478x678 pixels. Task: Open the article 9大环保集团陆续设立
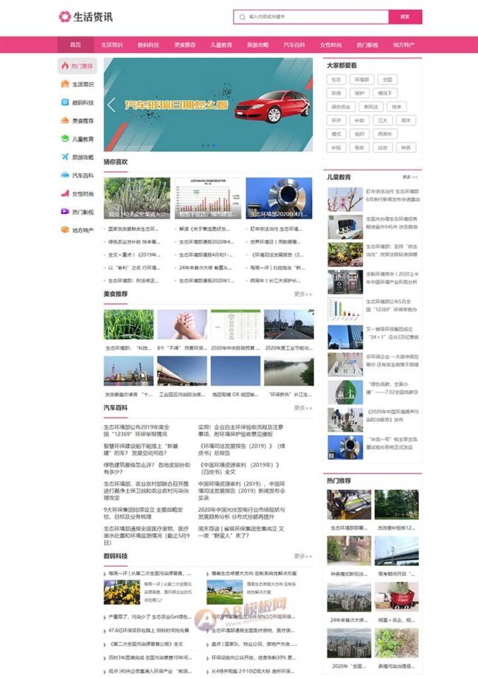point(143,513)
